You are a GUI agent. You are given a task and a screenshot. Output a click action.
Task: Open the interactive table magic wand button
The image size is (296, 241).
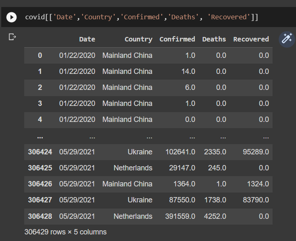[287, 39]
